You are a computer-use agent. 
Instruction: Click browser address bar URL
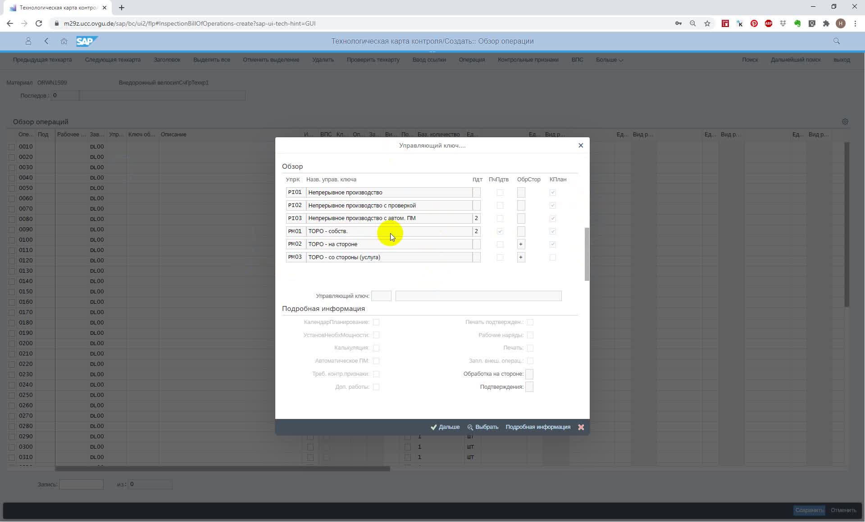click(x=189, y=23)
